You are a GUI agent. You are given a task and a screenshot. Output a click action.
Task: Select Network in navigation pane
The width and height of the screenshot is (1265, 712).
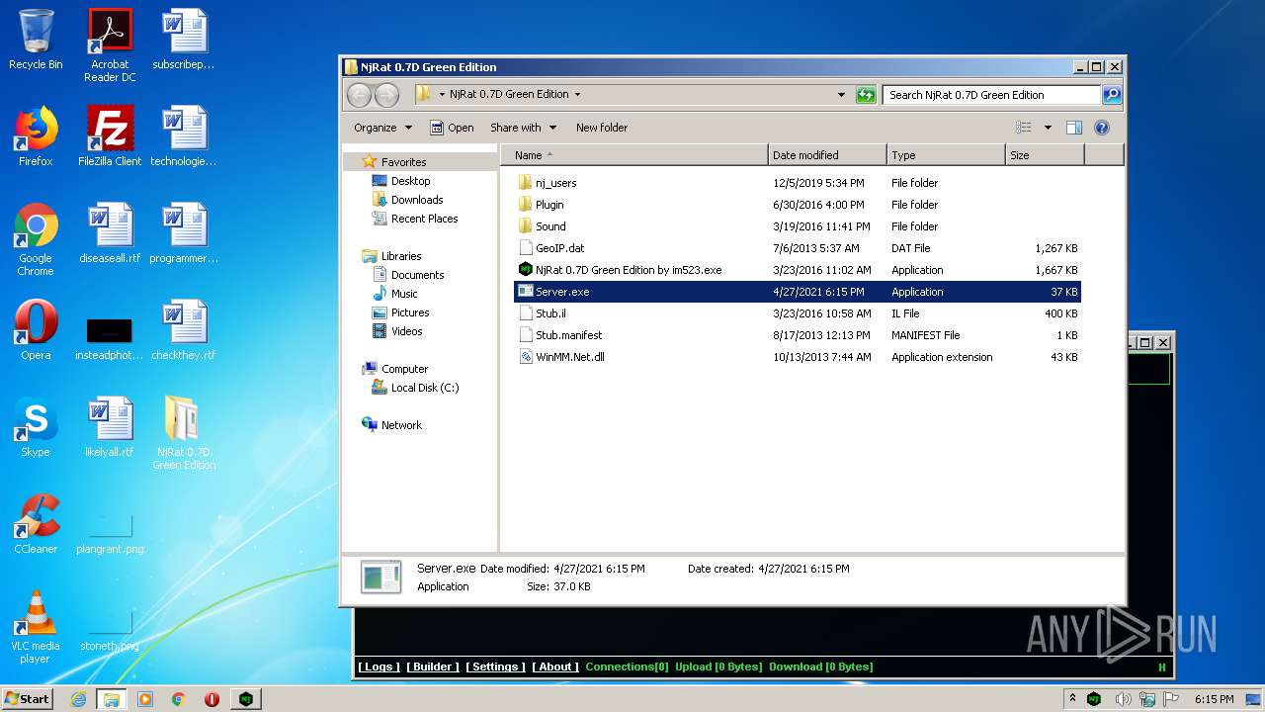401,425
